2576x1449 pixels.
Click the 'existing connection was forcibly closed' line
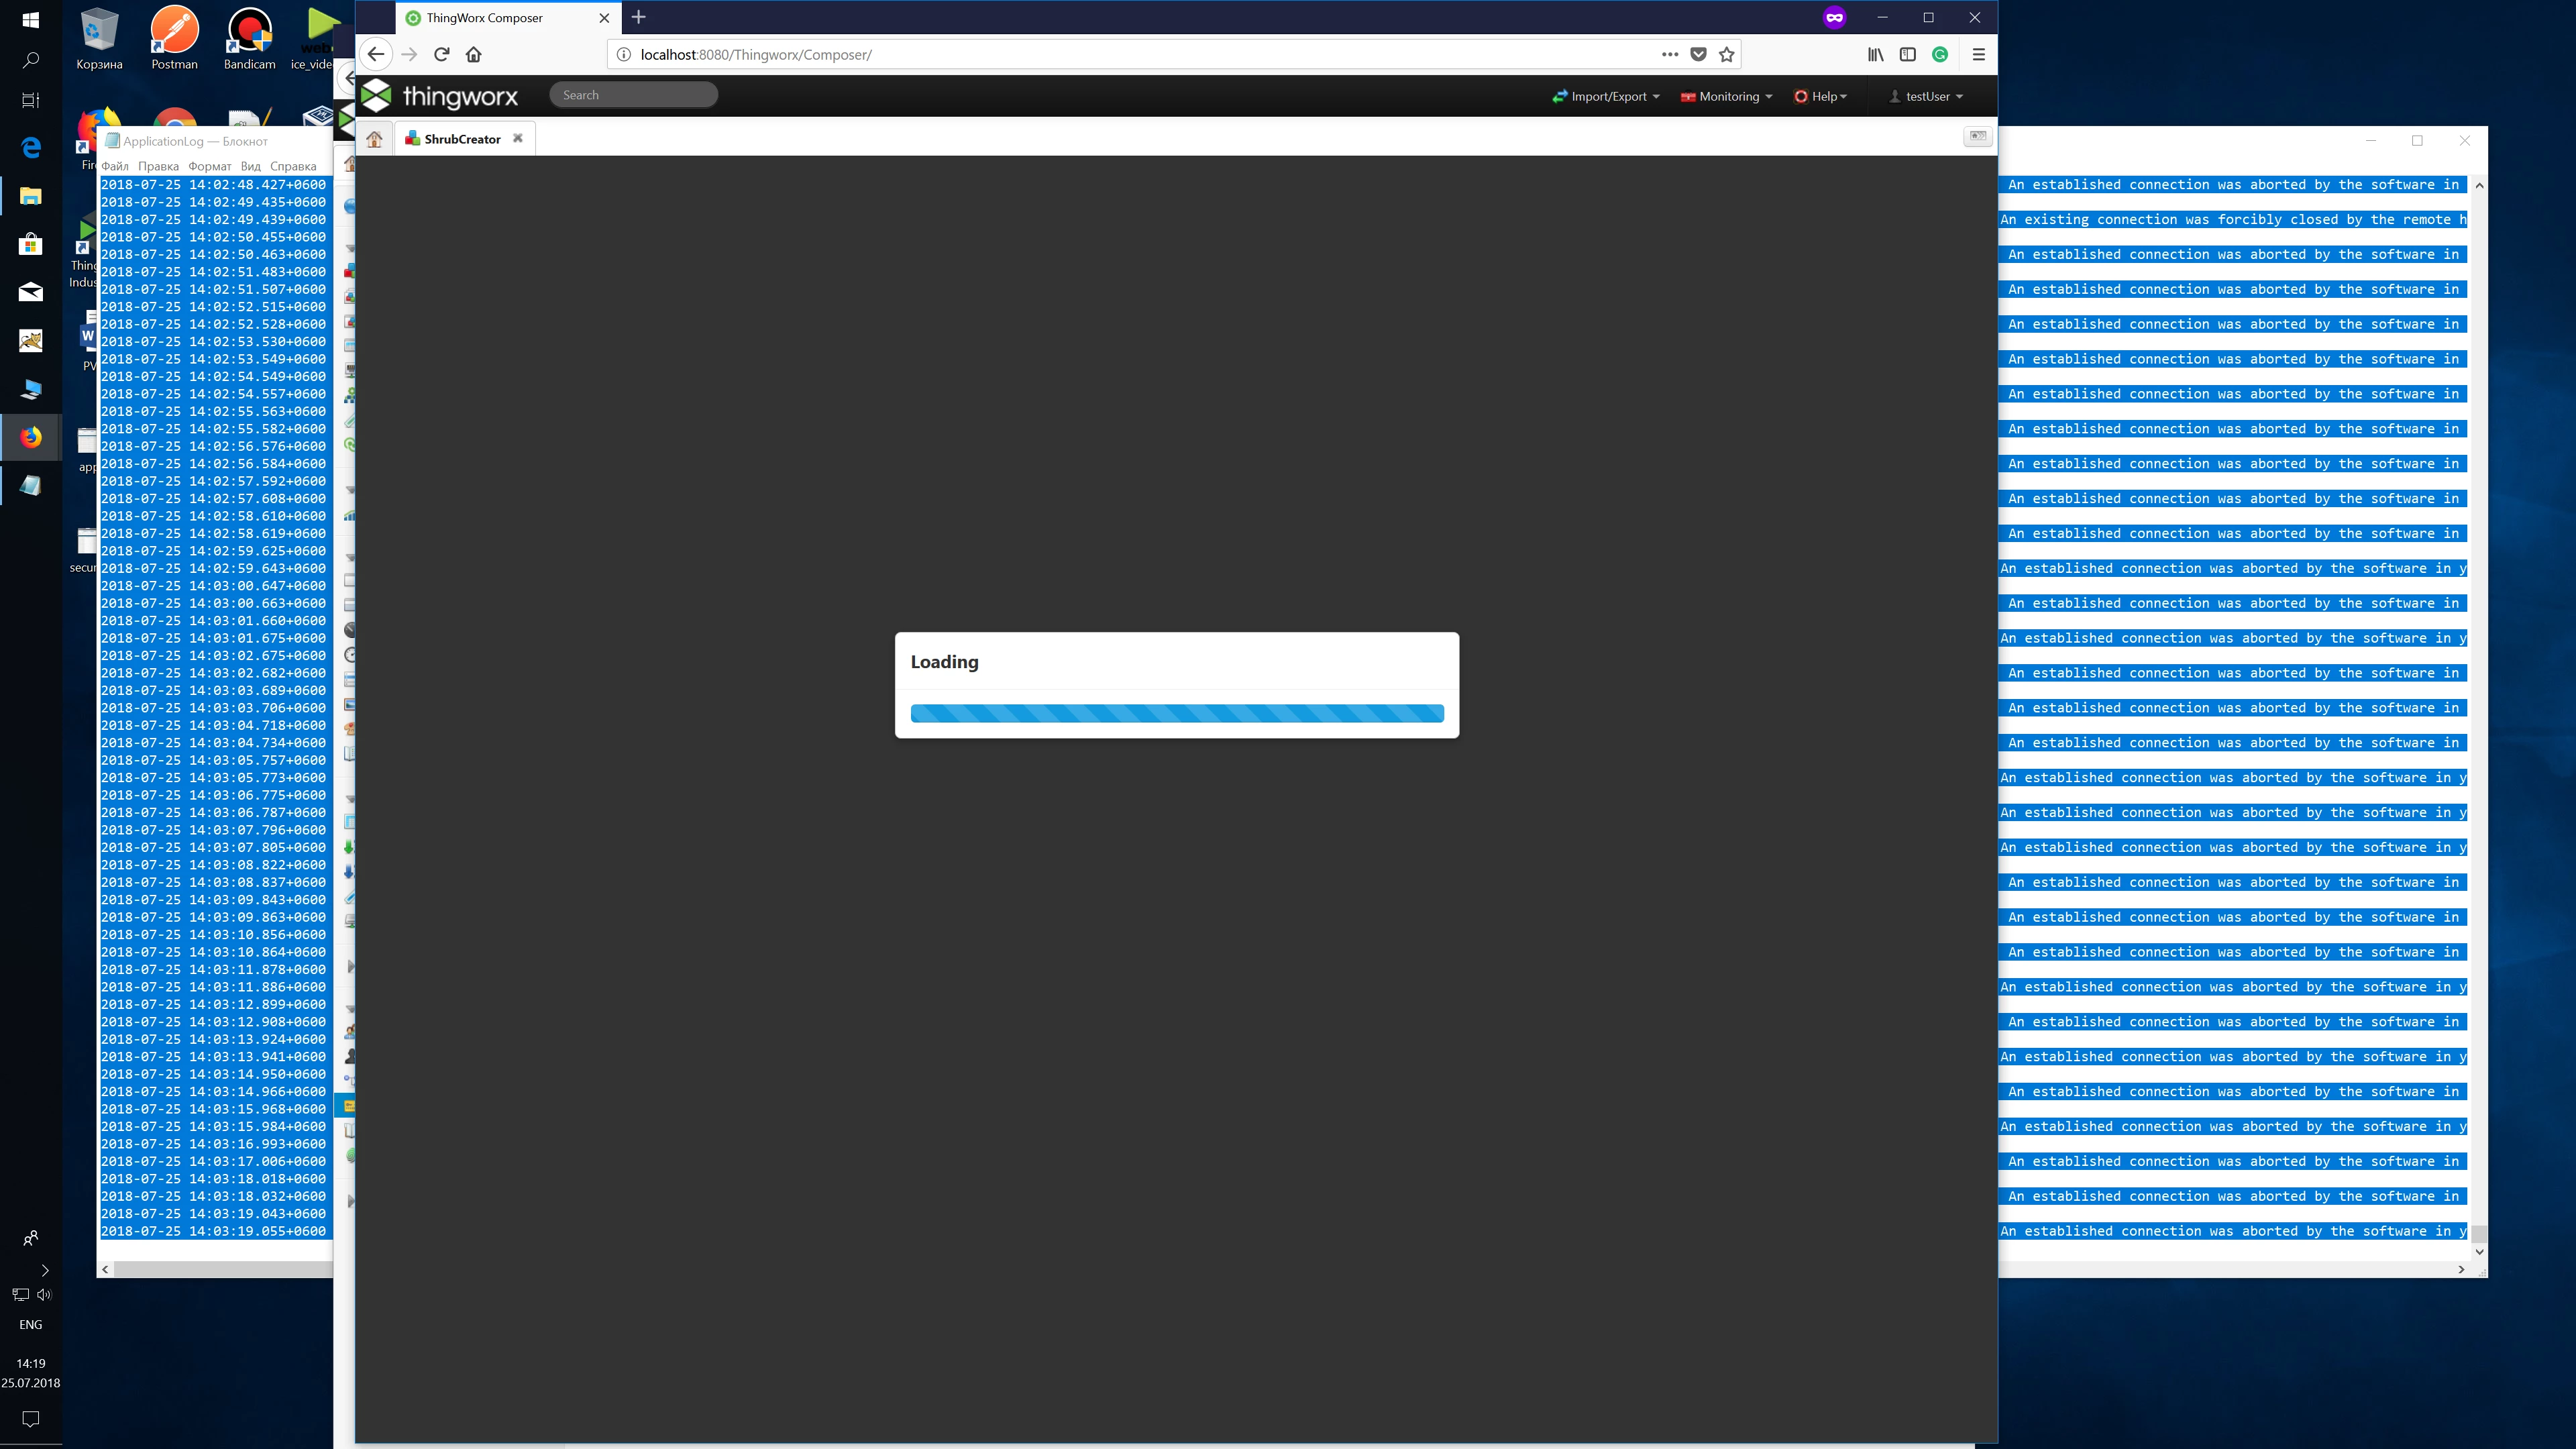[2233, 220]
